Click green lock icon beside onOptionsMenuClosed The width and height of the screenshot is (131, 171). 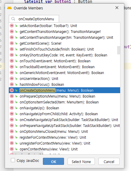[x=16, y=132]
